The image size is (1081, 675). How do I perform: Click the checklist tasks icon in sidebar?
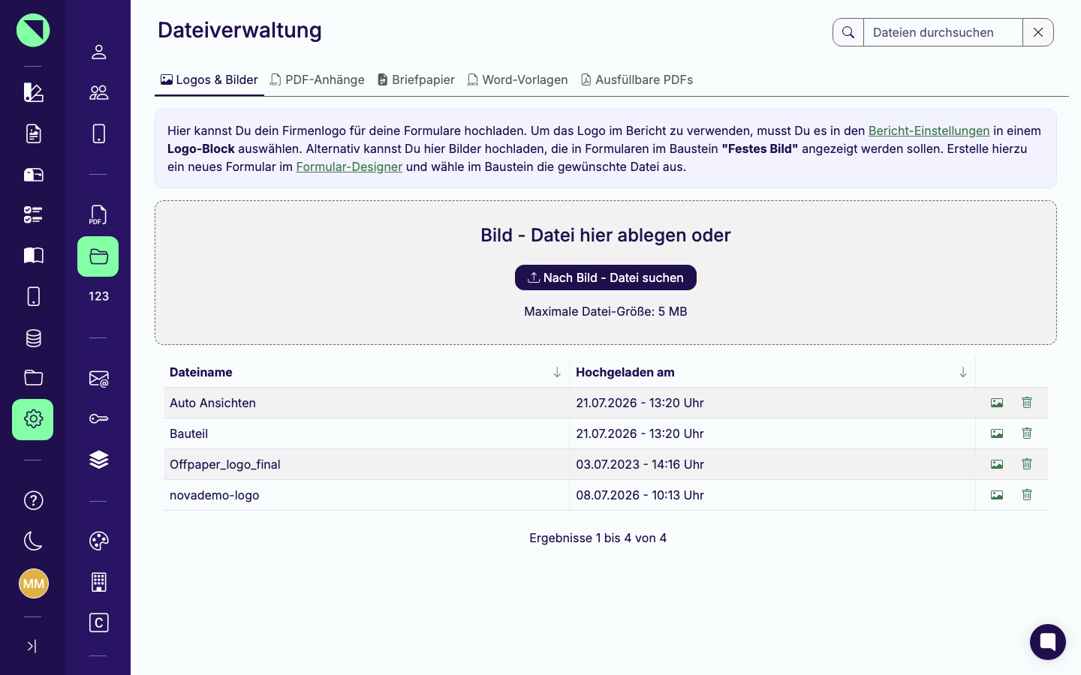tap(33, 214)
